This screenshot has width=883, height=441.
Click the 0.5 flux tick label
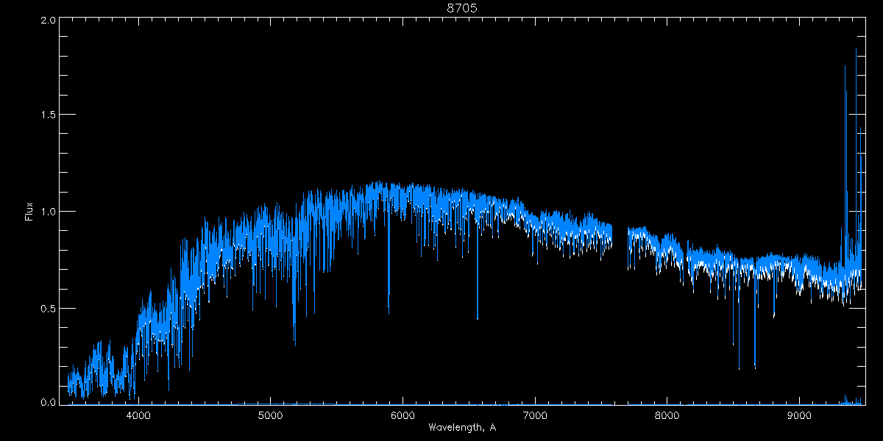[x=49, y=308]
